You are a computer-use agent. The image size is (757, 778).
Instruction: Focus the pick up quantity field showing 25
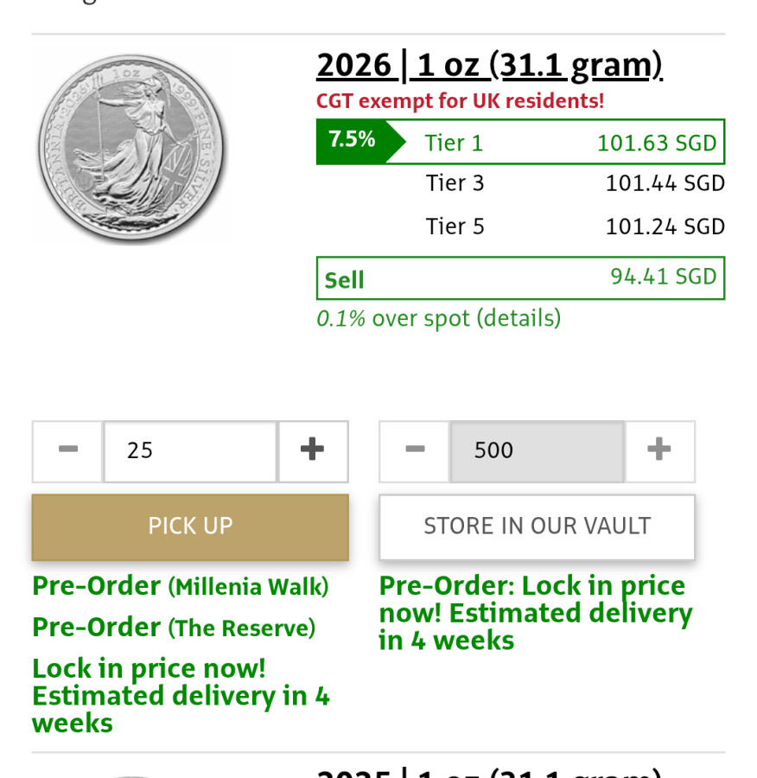pos(190,450)
